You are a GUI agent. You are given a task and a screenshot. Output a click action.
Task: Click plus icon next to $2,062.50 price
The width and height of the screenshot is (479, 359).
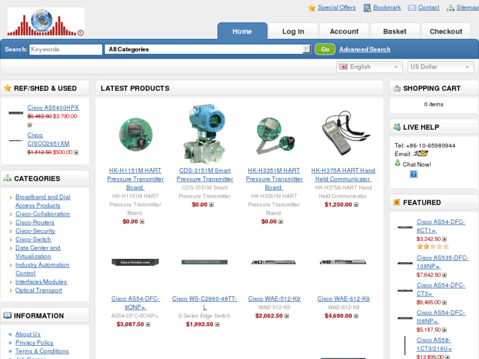287,316
